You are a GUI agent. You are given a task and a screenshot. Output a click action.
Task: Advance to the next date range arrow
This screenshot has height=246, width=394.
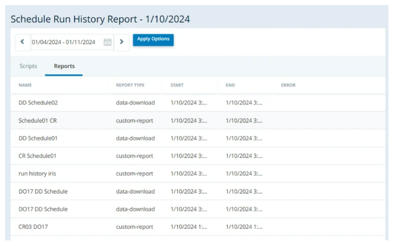pos(122,42)
